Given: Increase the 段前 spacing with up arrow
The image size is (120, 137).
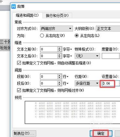Looking at the screenshot, I should (x=60, y=75).
